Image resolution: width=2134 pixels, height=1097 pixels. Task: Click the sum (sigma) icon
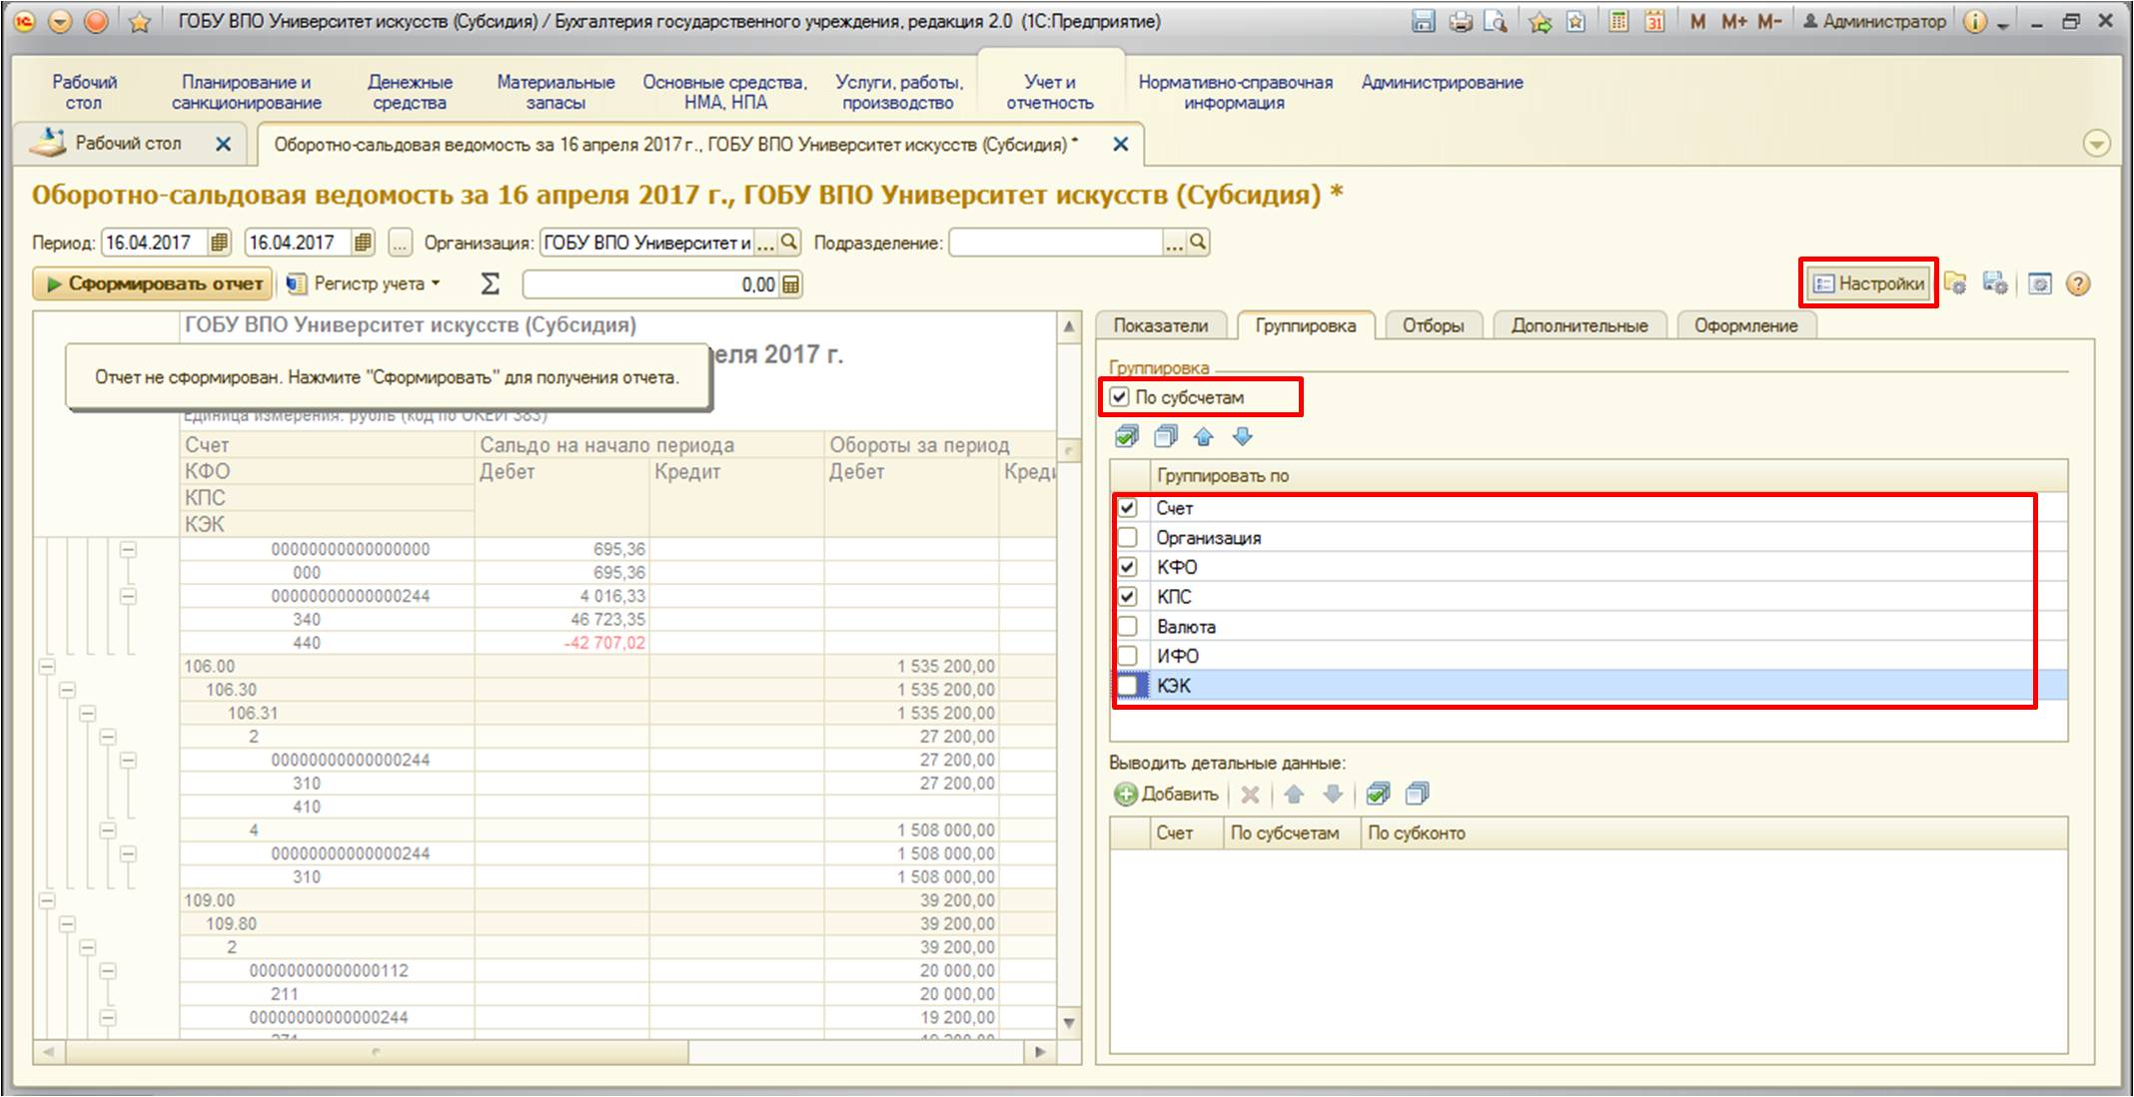pyautogui.click(x=490, y=284)
